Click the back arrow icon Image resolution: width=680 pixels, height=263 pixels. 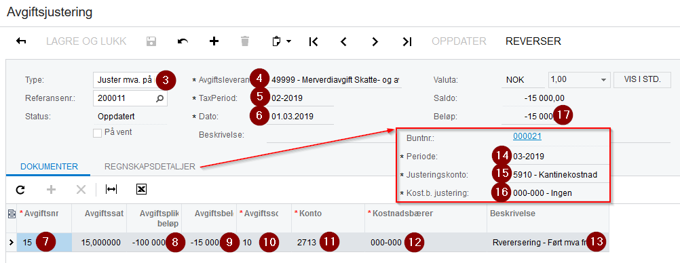(x=21, y=41)
